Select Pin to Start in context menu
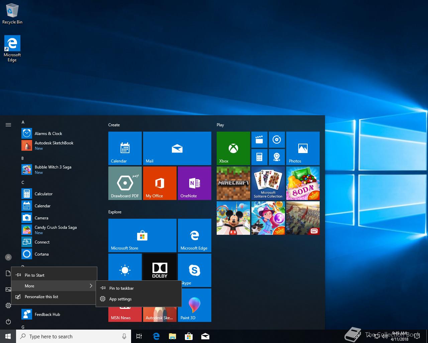This screenshot has height=343, width=428. tap(54, 275)
